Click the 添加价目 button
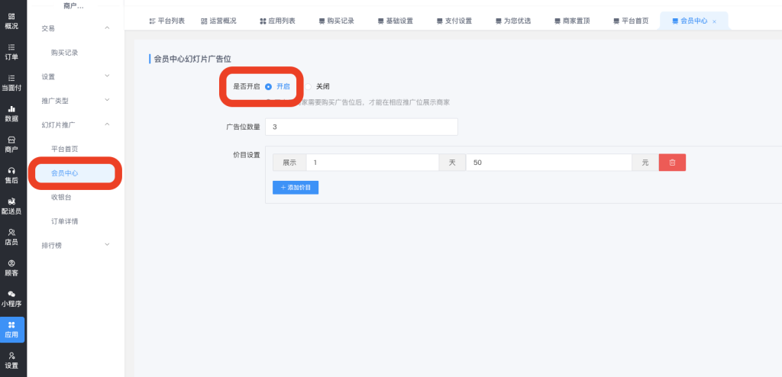Image resolution: width=782 pixels, height=377 pixels. point(296,187)
